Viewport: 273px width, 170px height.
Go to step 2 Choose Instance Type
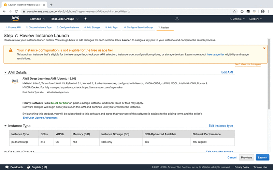tap(39, 28)
